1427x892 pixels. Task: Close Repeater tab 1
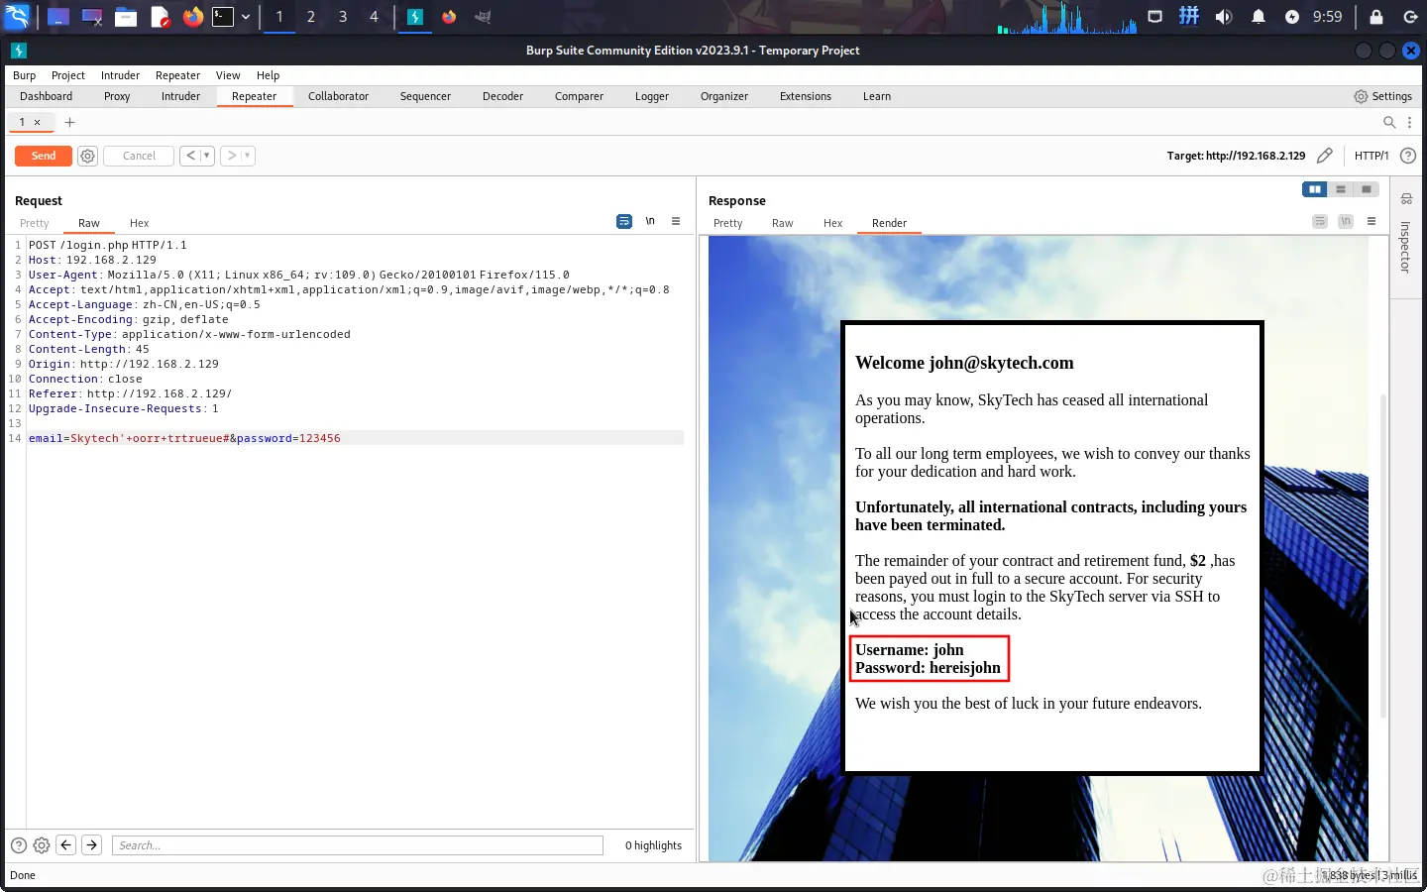pos(38,123)
